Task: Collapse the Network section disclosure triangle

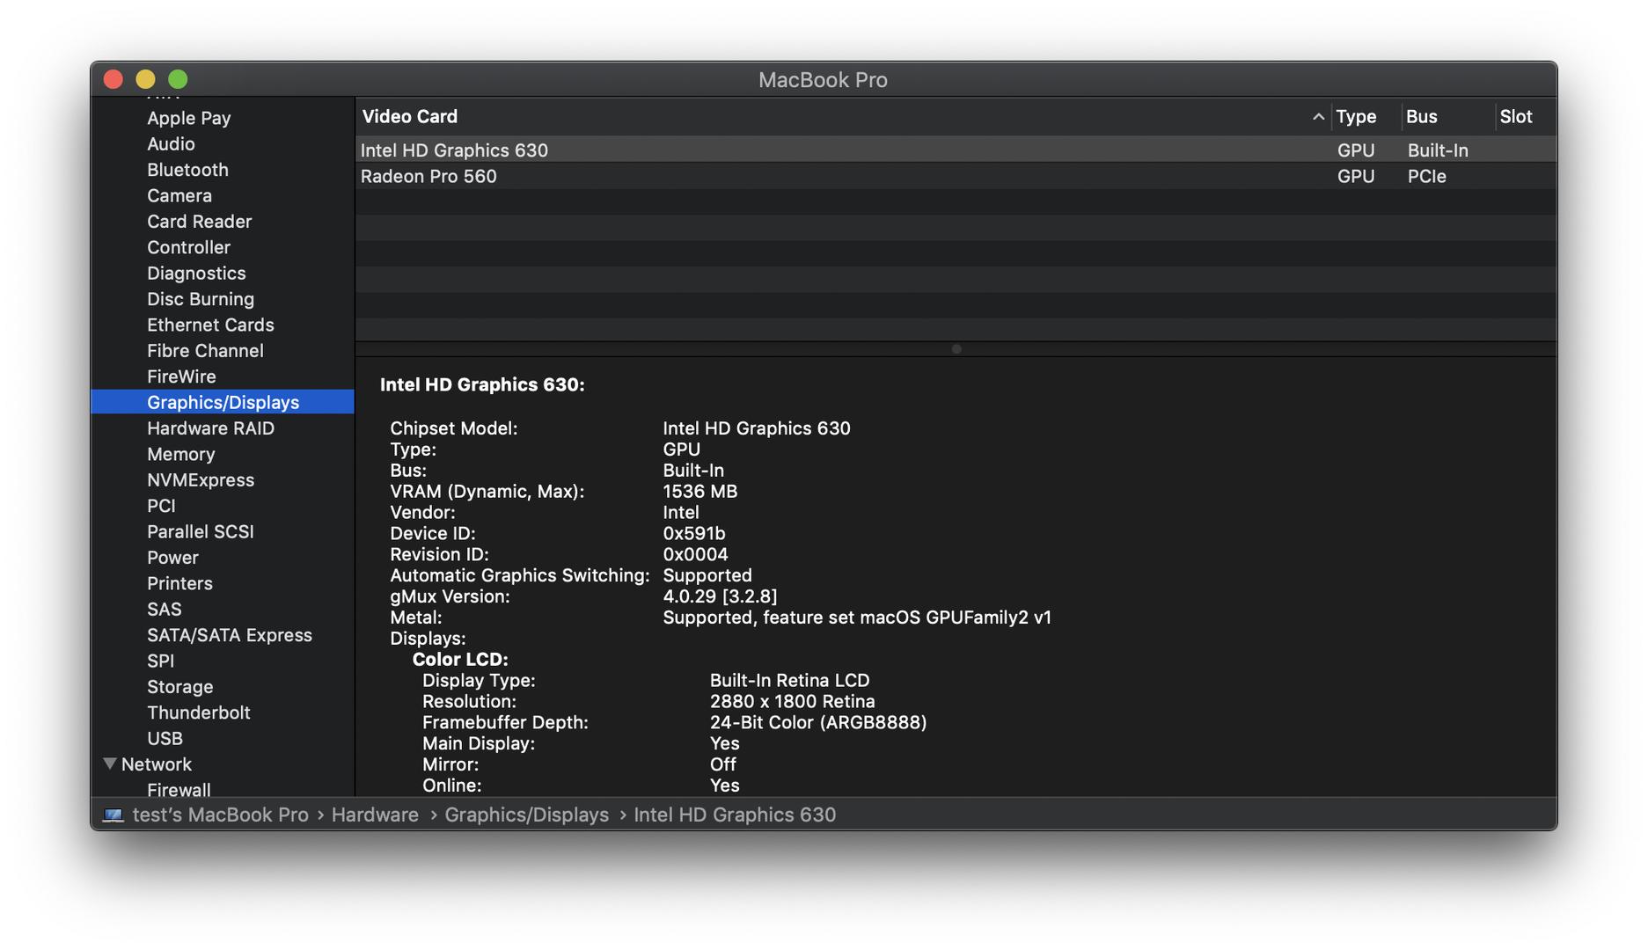Action: coord(110,764)
